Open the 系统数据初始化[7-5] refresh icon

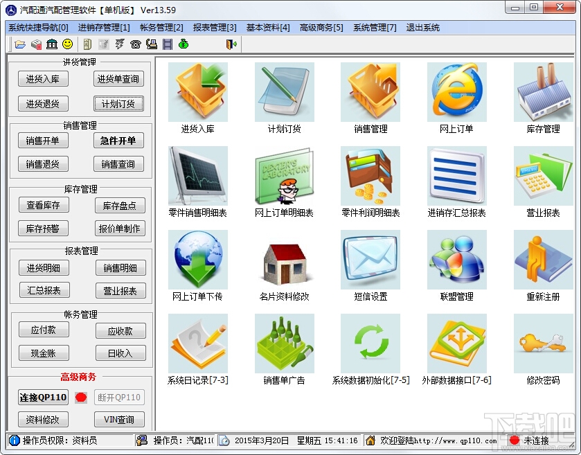tap(370, 343)
